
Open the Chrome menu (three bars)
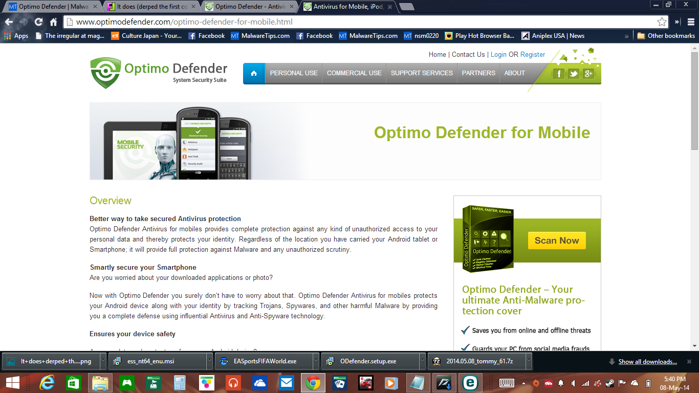[x=691, y=22]
